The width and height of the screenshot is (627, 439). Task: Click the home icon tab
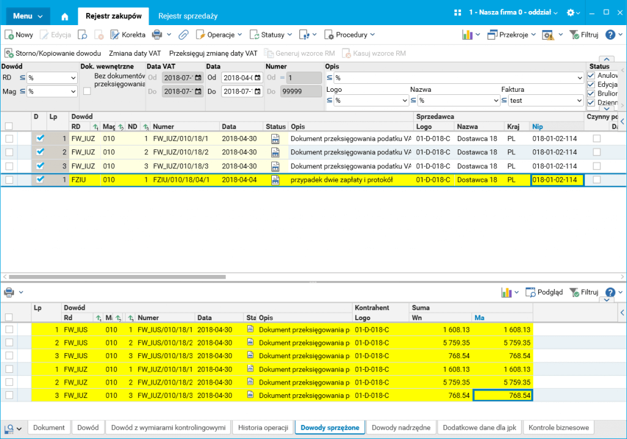tap(66, 16)
